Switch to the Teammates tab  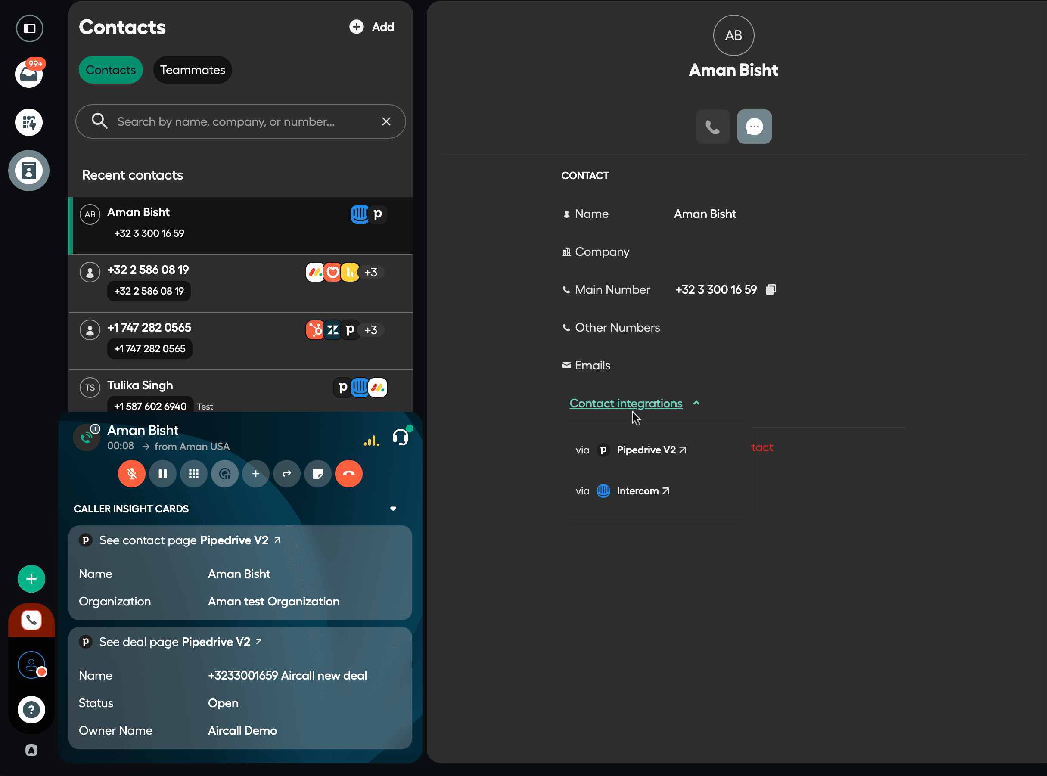click(x=193, y=70)
